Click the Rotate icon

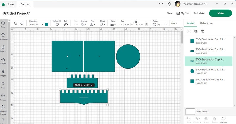(155, 25)
